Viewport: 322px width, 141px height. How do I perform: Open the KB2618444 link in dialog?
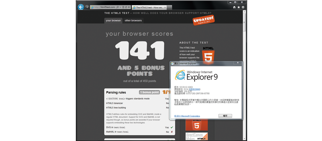coord(195,89)
